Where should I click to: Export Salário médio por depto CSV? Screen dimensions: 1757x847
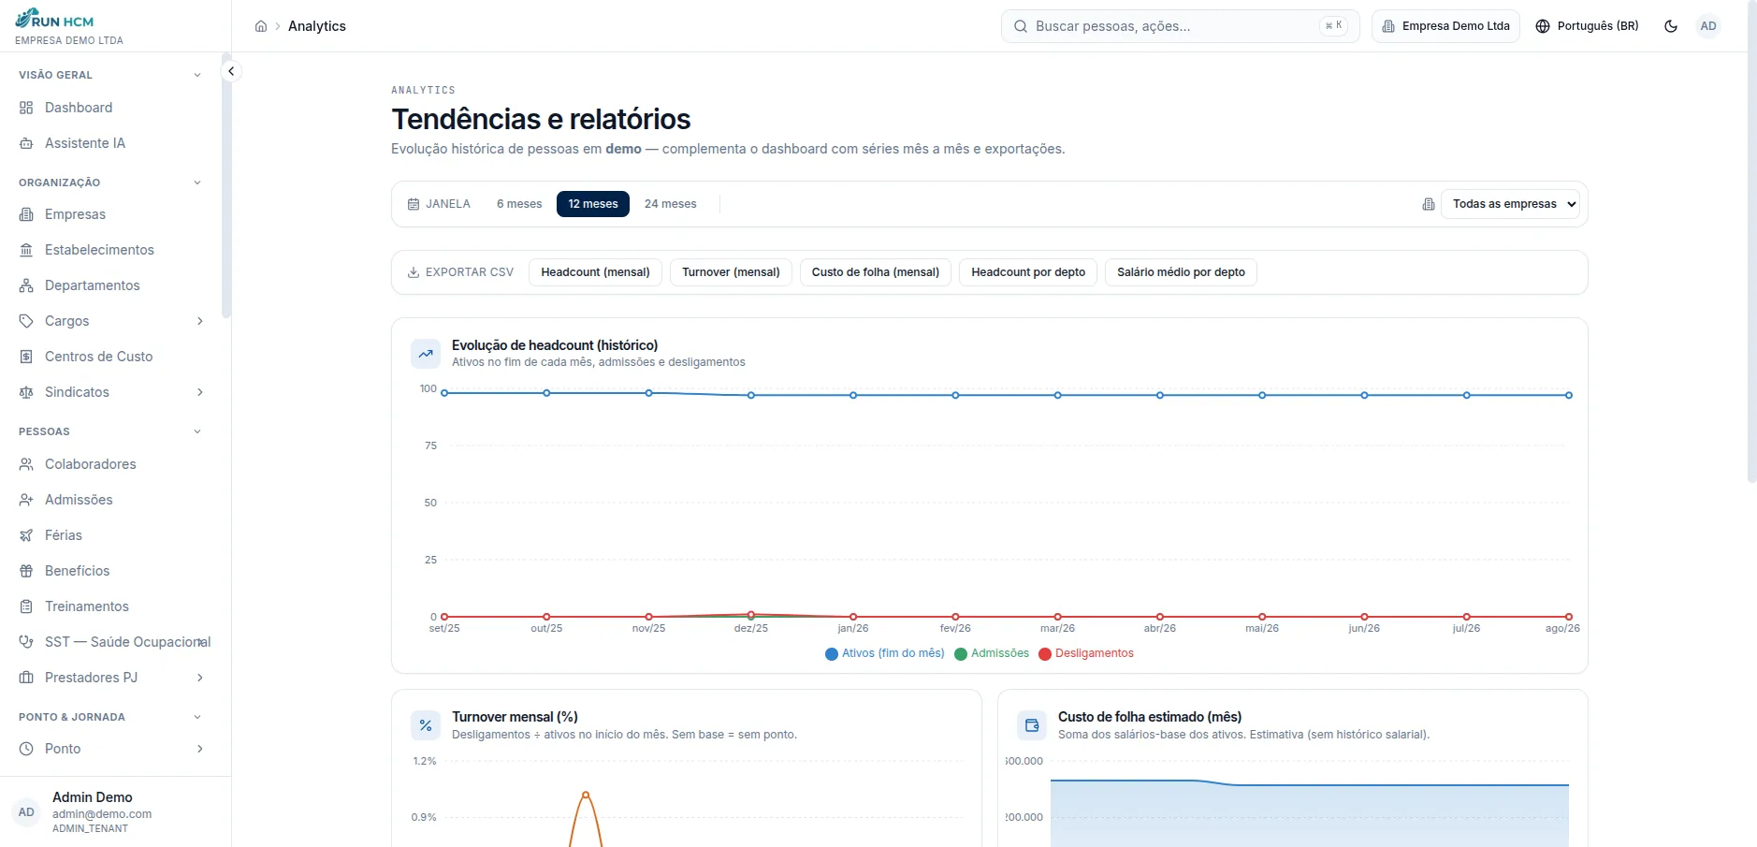click(x=1181, y=272)
